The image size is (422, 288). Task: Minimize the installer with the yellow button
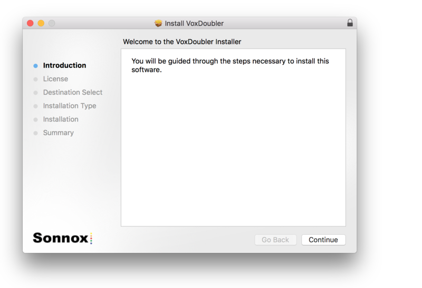click(41, 23)
